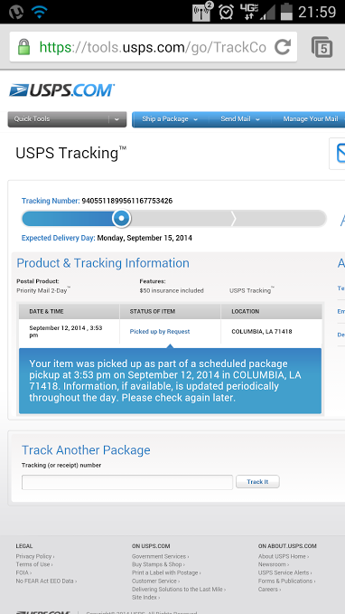
Task: Tap the browser reload icon
Action: click(283, 47)
